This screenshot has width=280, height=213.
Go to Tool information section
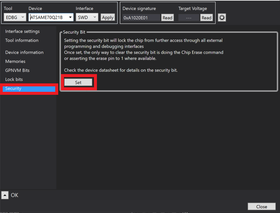click(x=22, y=40)
